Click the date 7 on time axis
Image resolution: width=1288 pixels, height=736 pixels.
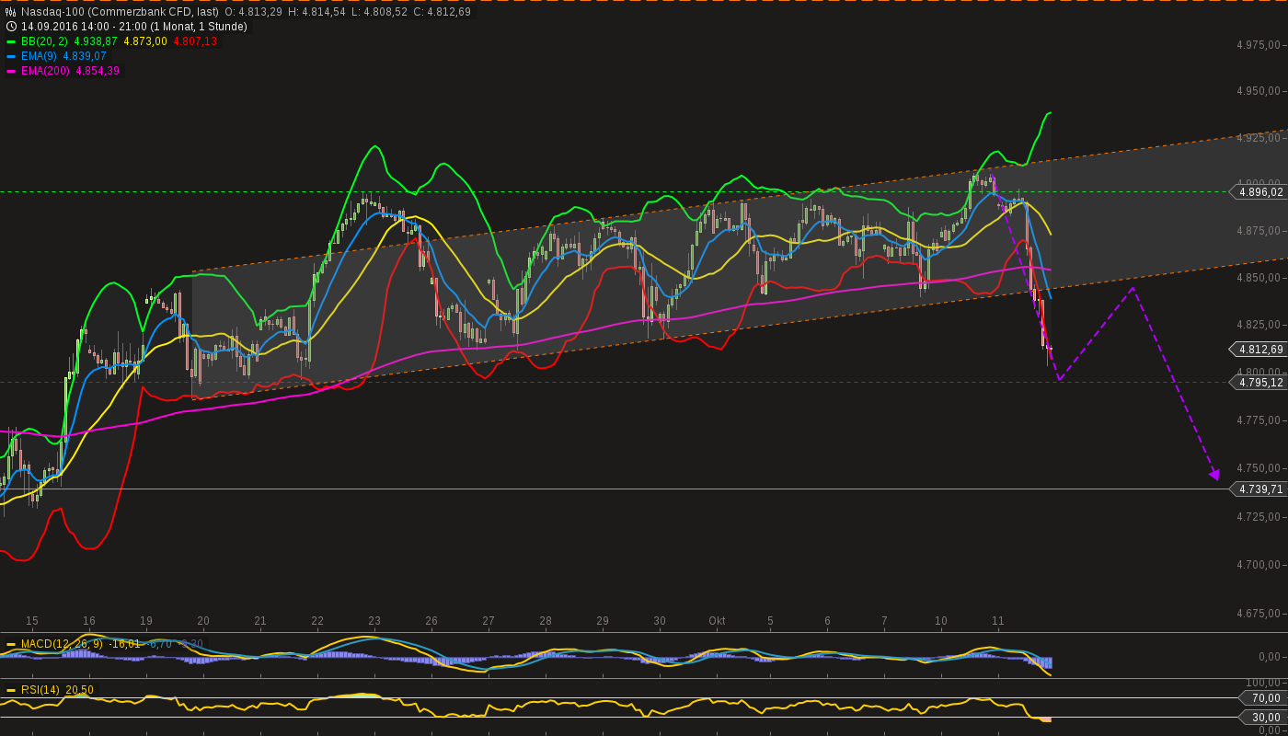pos(884,621)
